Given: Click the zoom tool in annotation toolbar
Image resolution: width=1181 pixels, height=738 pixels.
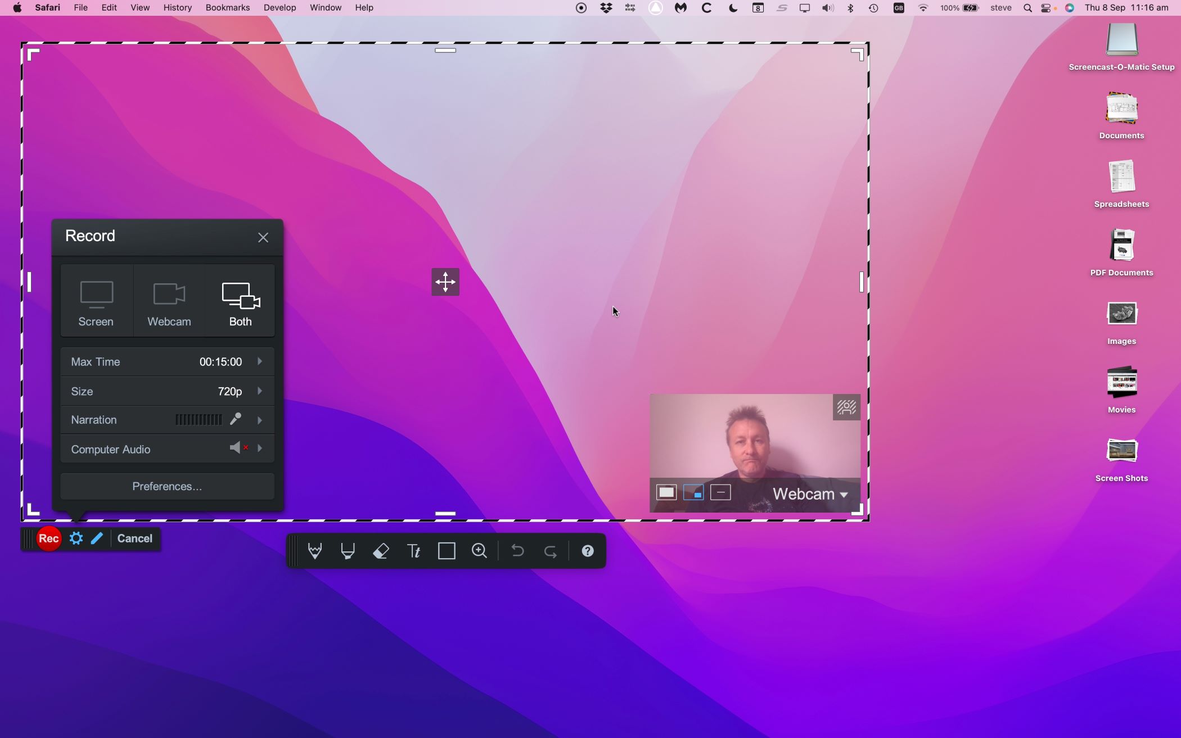Looking at the screenshot, I should tap(480, 550).
